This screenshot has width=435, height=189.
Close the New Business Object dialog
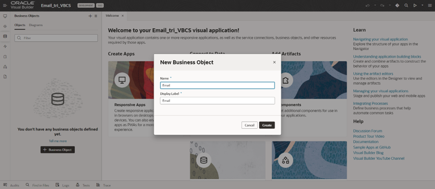275,62
